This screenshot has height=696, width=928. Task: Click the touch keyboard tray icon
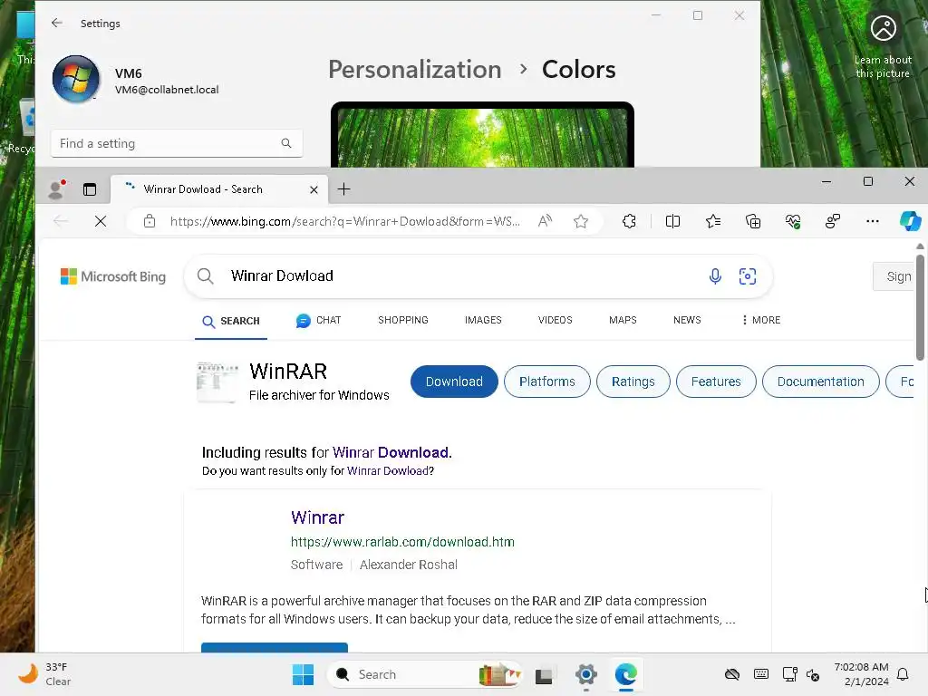click(x=761, y=674)
